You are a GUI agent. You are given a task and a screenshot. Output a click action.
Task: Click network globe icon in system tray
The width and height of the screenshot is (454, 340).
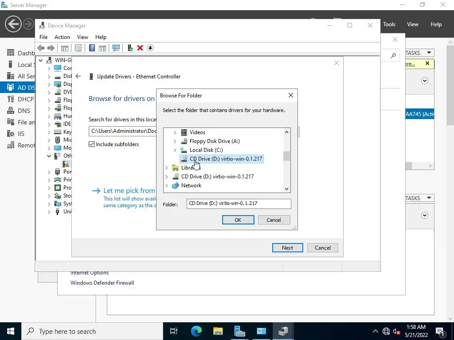[386, 331]
